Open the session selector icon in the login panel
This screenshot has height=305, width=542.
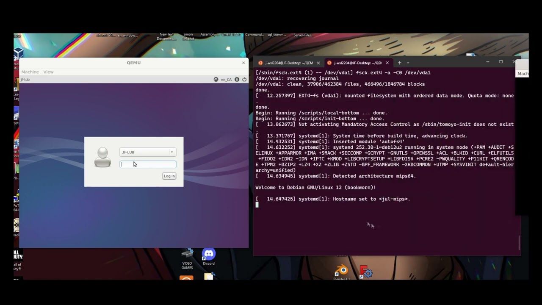click(216, 80)
